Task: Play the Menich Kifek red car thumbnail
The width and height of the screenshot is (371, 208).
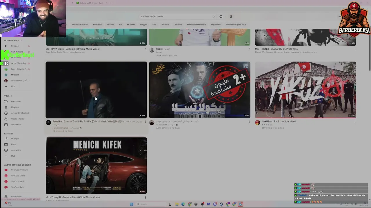Action: coord(96,165)
